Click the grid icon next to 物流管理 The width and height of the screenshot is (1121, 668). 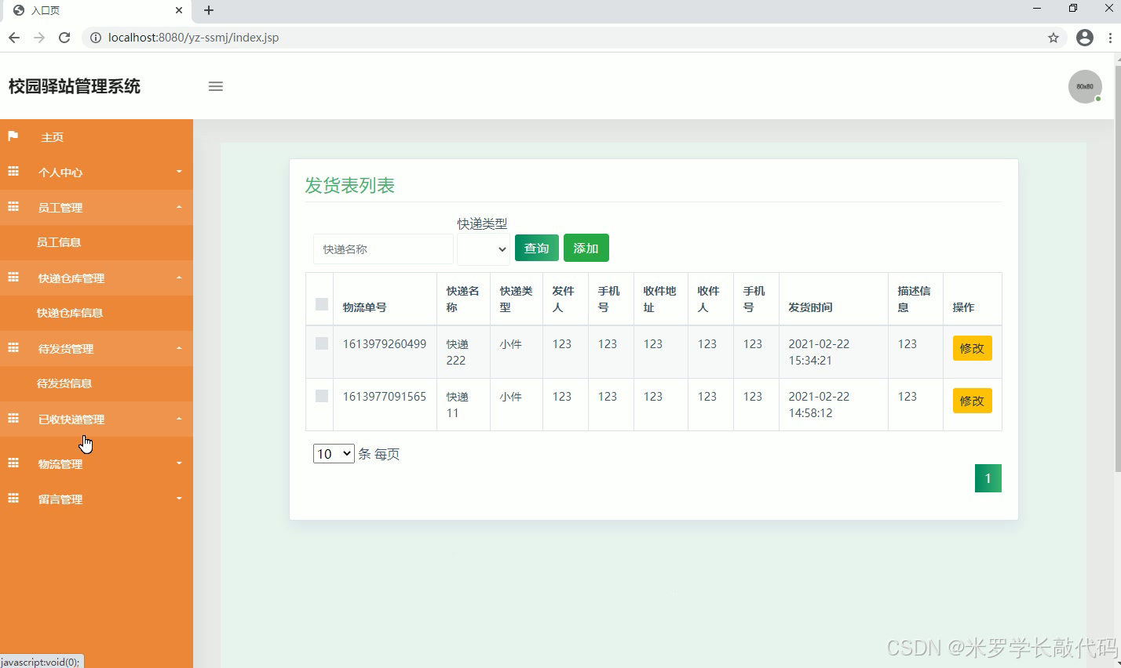(x=13, y=463)
